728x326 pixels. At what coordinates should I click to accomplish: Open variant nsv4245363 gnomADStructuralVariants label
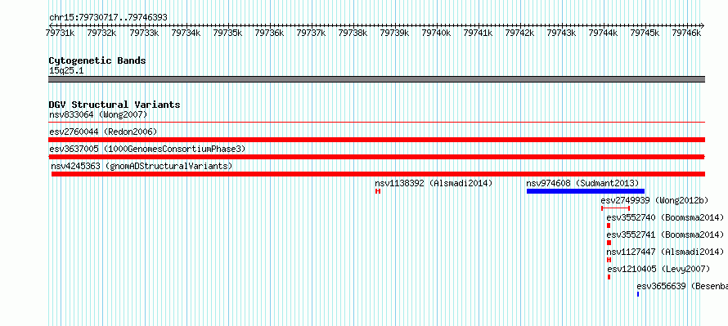(142, 166)
